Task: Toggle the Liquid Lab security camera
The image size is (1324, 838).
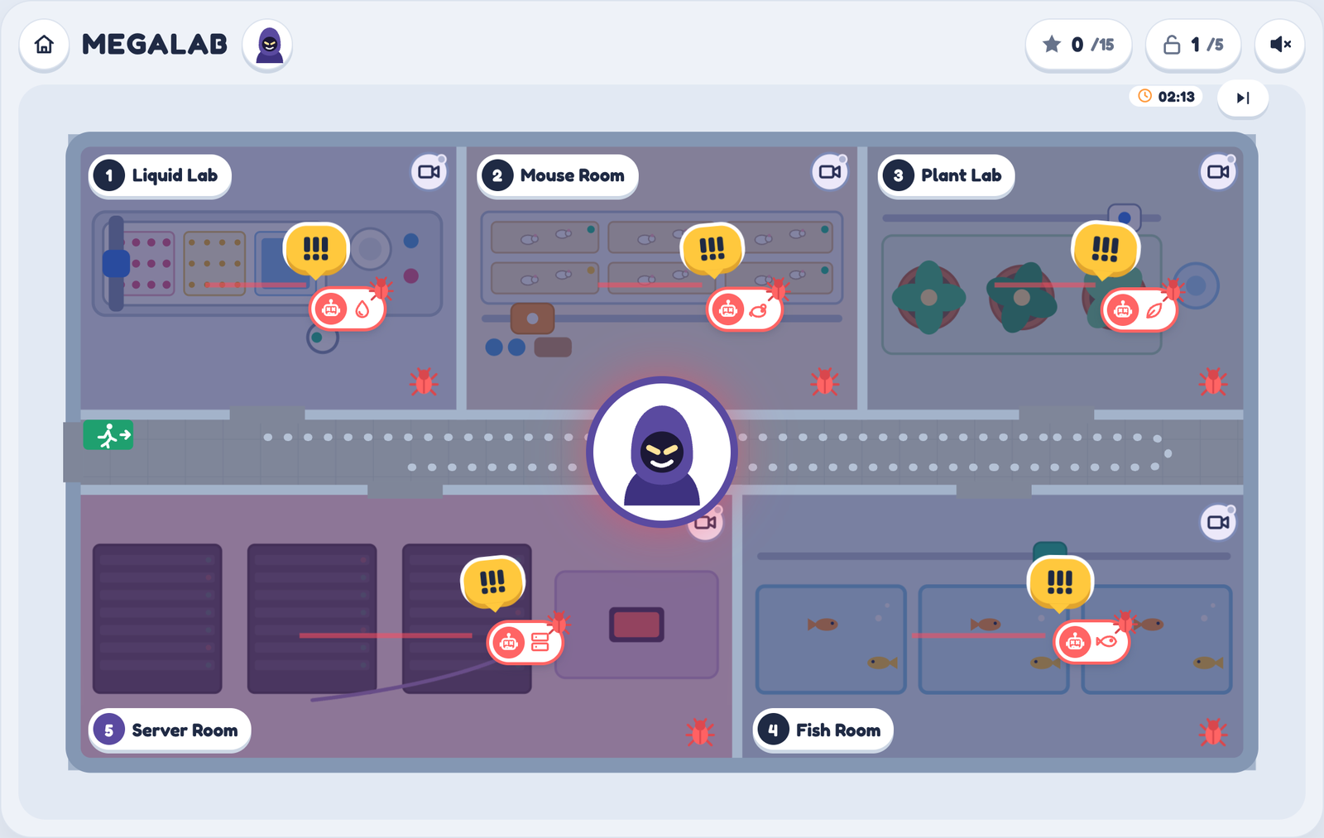Action: (429, 172)
